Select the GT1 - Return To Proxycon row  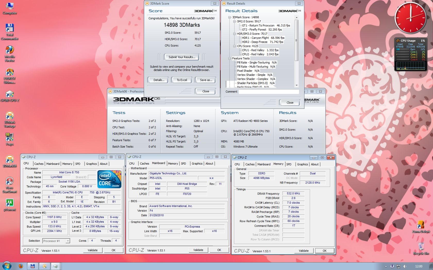[266, 25]
